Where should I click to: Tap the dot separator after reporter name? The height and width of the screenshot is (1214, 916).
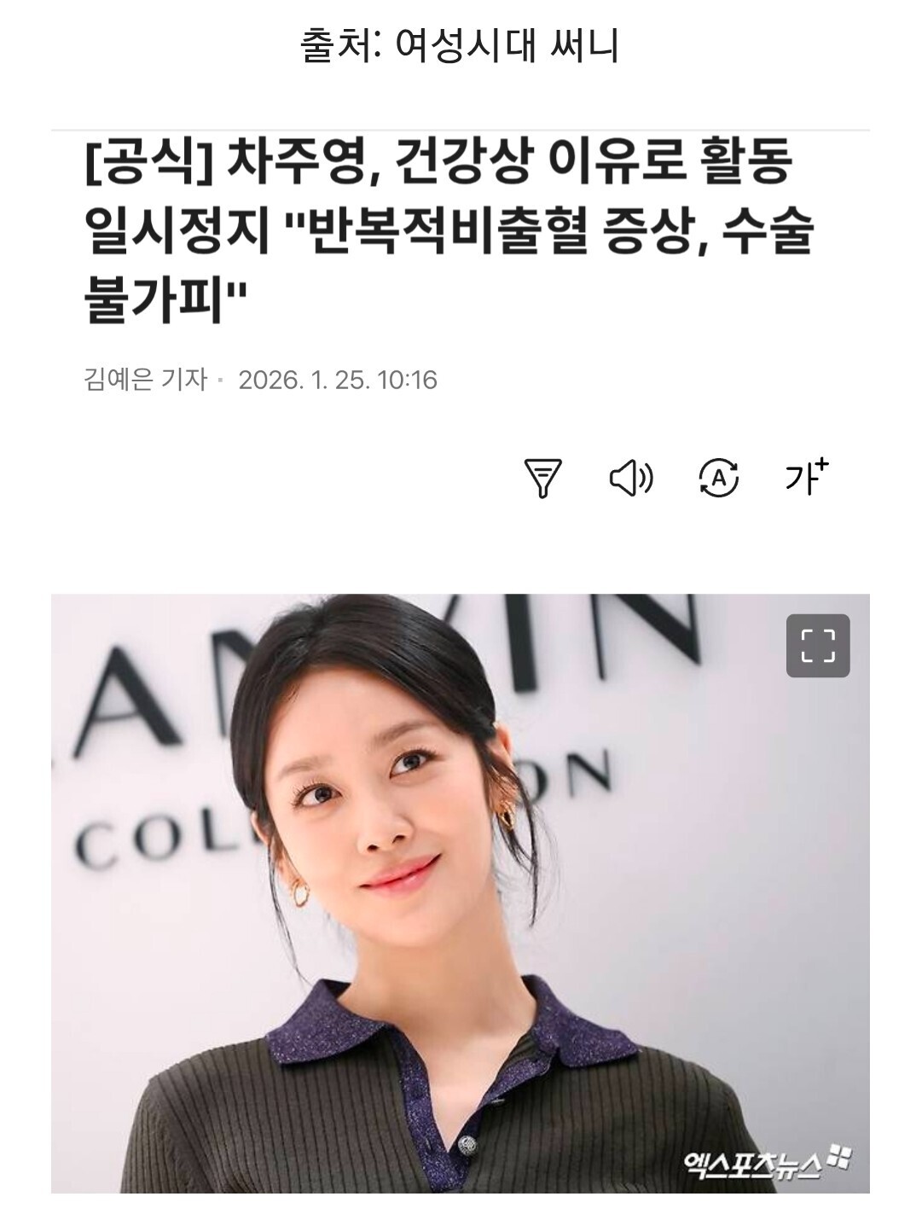coord(222,380)
